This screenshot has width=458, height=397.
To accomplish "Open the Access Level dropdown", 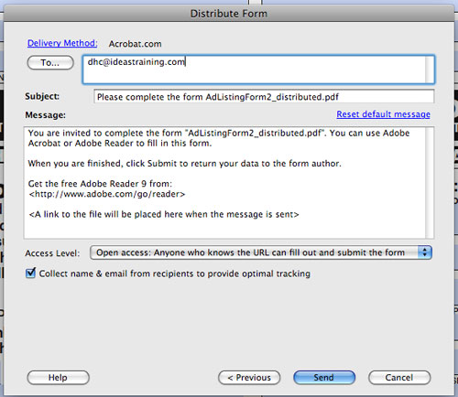I will tap(261, 252).
